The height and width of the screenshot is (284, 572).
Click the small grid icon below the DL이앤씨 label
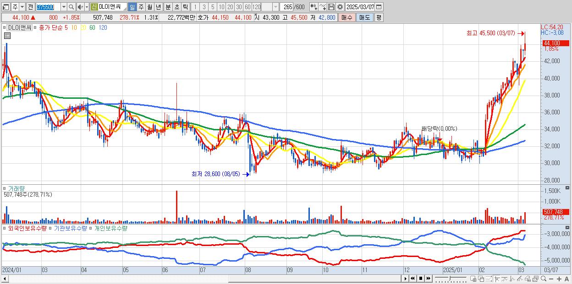(7, 35)
